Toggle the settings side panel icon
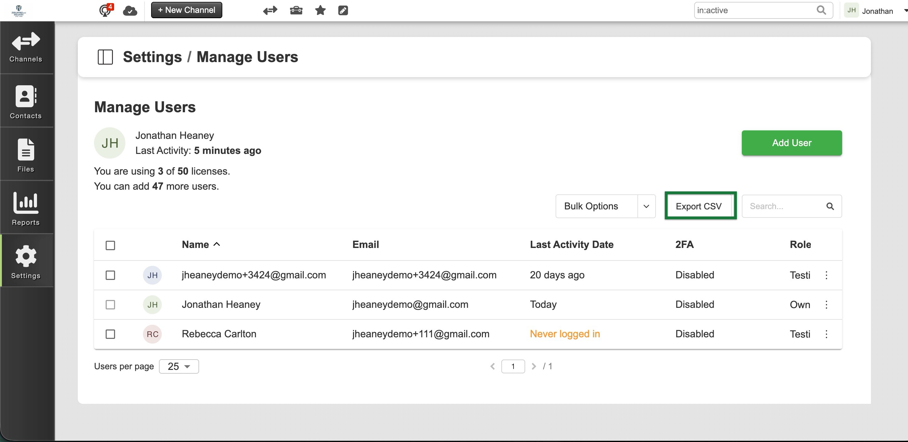Screen dimensions: 908x442 click(x=105, y=57)
